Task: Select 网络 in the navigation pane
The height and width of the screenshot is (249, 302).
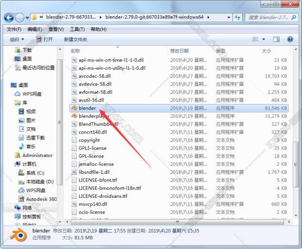Action: [x=23, y=208]
